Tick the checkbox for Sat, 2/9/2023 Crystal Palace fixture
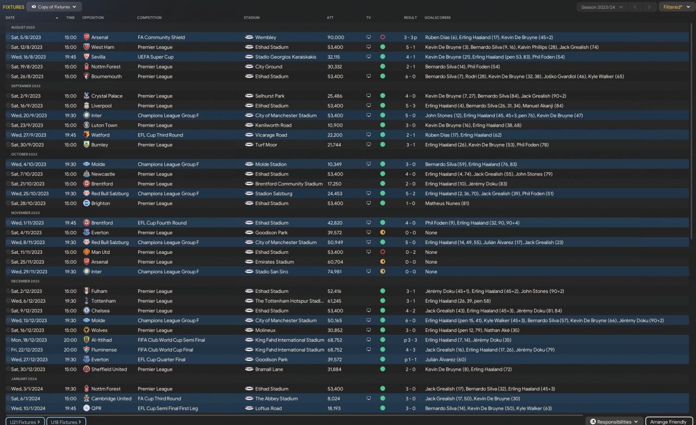Viewport: 696px width, 425px height. [x=8, y=96]
